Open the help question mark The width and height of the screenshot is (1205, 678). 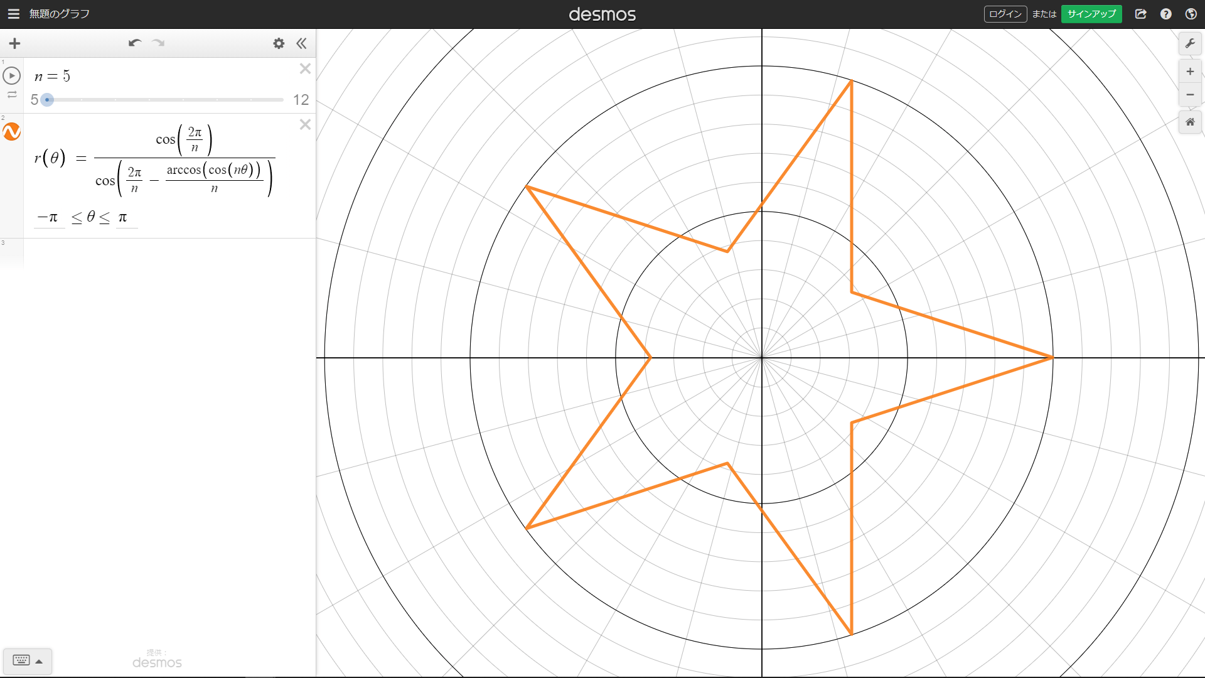(x=1166, y=14)
